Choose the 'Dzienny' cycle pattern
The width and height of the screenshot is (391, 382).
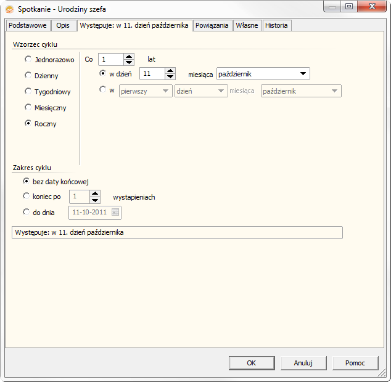28,75
